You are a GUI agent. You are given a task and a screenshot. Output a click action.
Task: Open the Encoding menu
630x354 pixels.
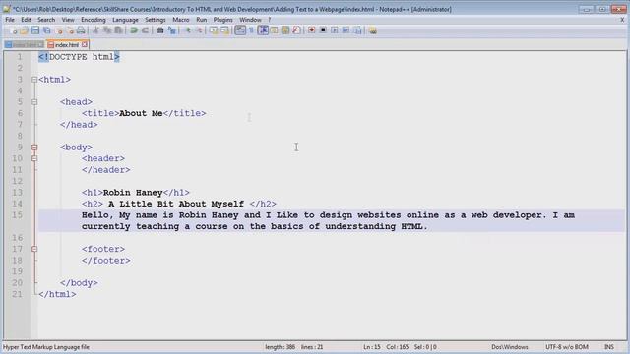94,20
